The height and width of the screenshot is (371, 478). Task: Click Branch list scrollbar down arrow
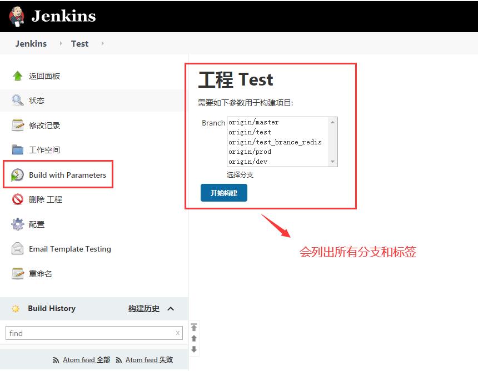[x=332, y=162]
